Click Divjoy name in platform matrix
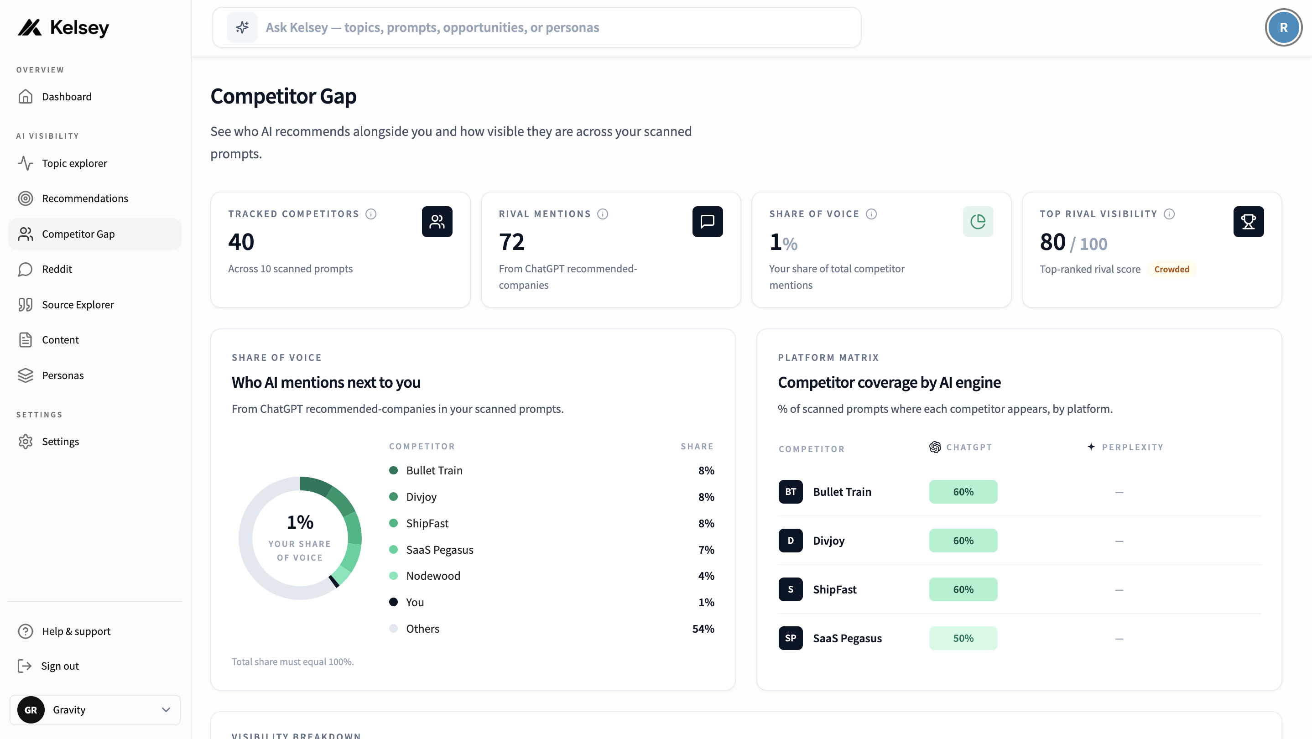Image resolution: width=1312 pixels, height=739 pixels. [x=828, y=541]
